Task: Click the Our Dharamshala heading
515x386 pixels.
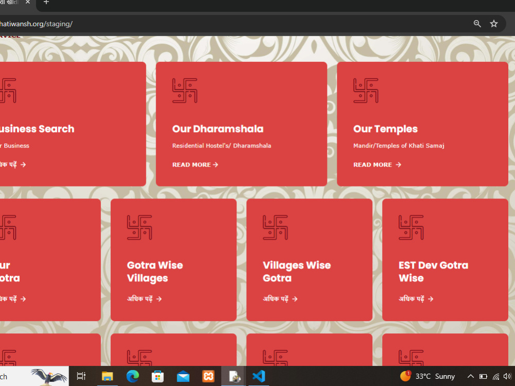Action: tap(218, 129)
